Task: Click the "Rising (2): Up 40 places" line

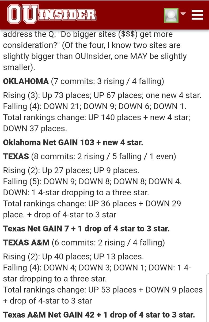Action: [73, 257]
